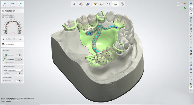Collapse the Einstellungen section

pyautogui.click(x=22, y=77)
